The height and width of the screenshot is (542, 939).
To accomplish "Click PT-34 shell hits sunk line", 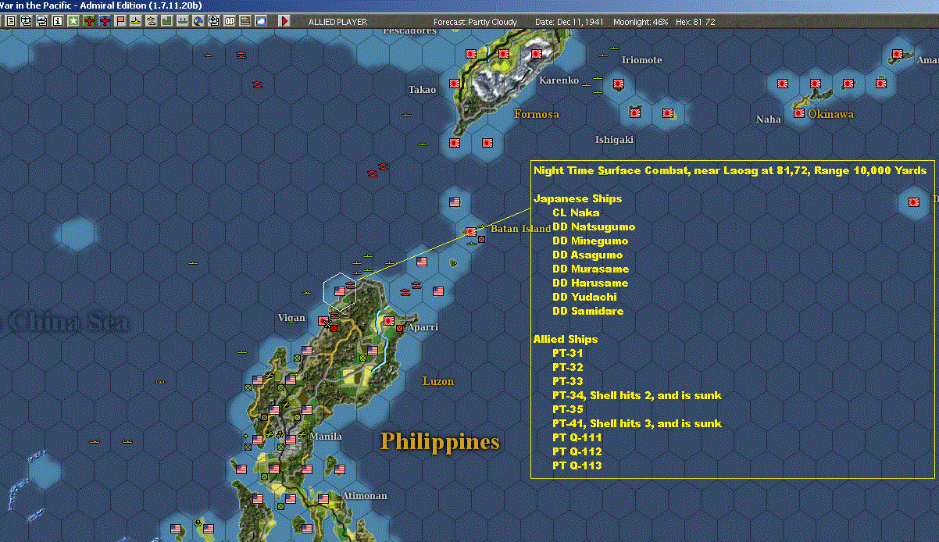I will [x=637, y=395].
